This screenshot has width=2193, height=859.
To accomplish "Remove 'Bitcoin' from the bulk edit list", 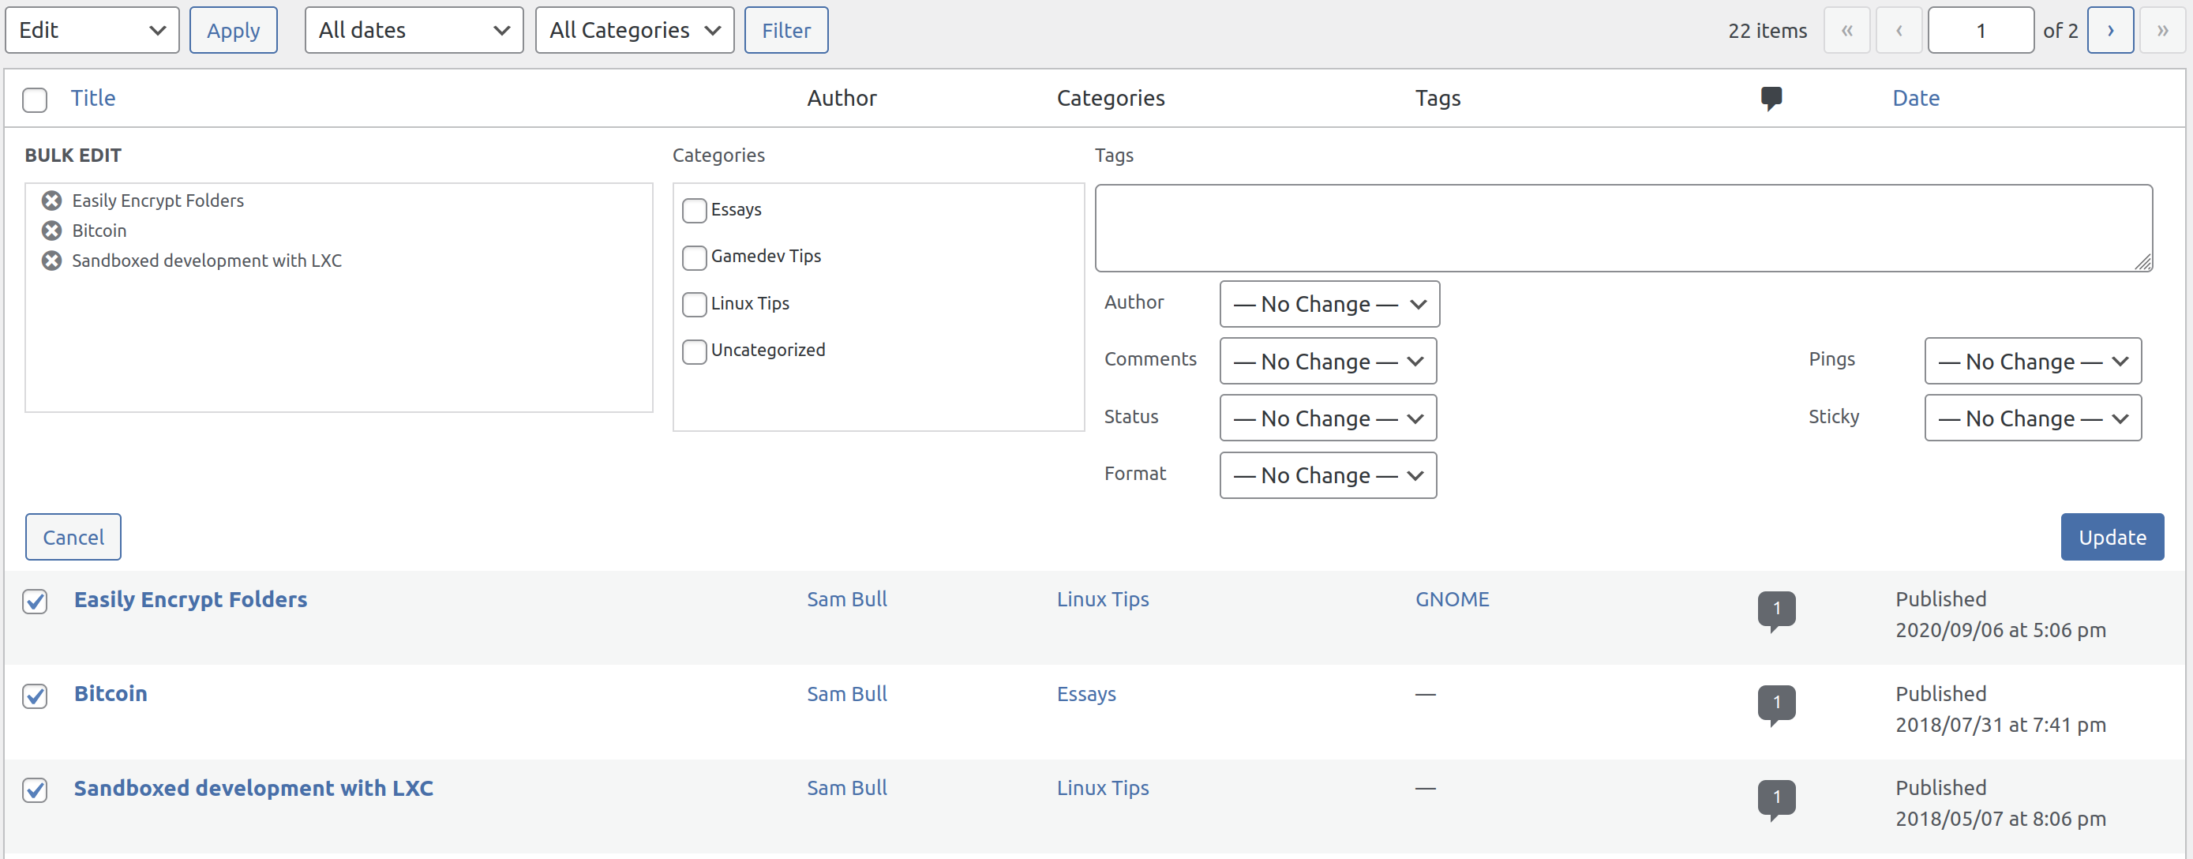I will click(x=51, y=230).
